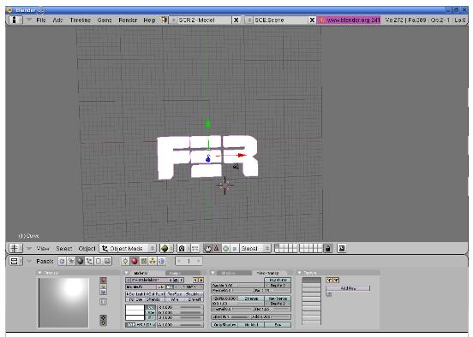Collapse the 3D view header menus arrow

pos(29,248)
